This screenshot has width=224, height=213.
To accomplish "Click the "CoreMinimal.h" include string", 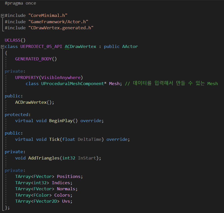I will pos(48,15).
